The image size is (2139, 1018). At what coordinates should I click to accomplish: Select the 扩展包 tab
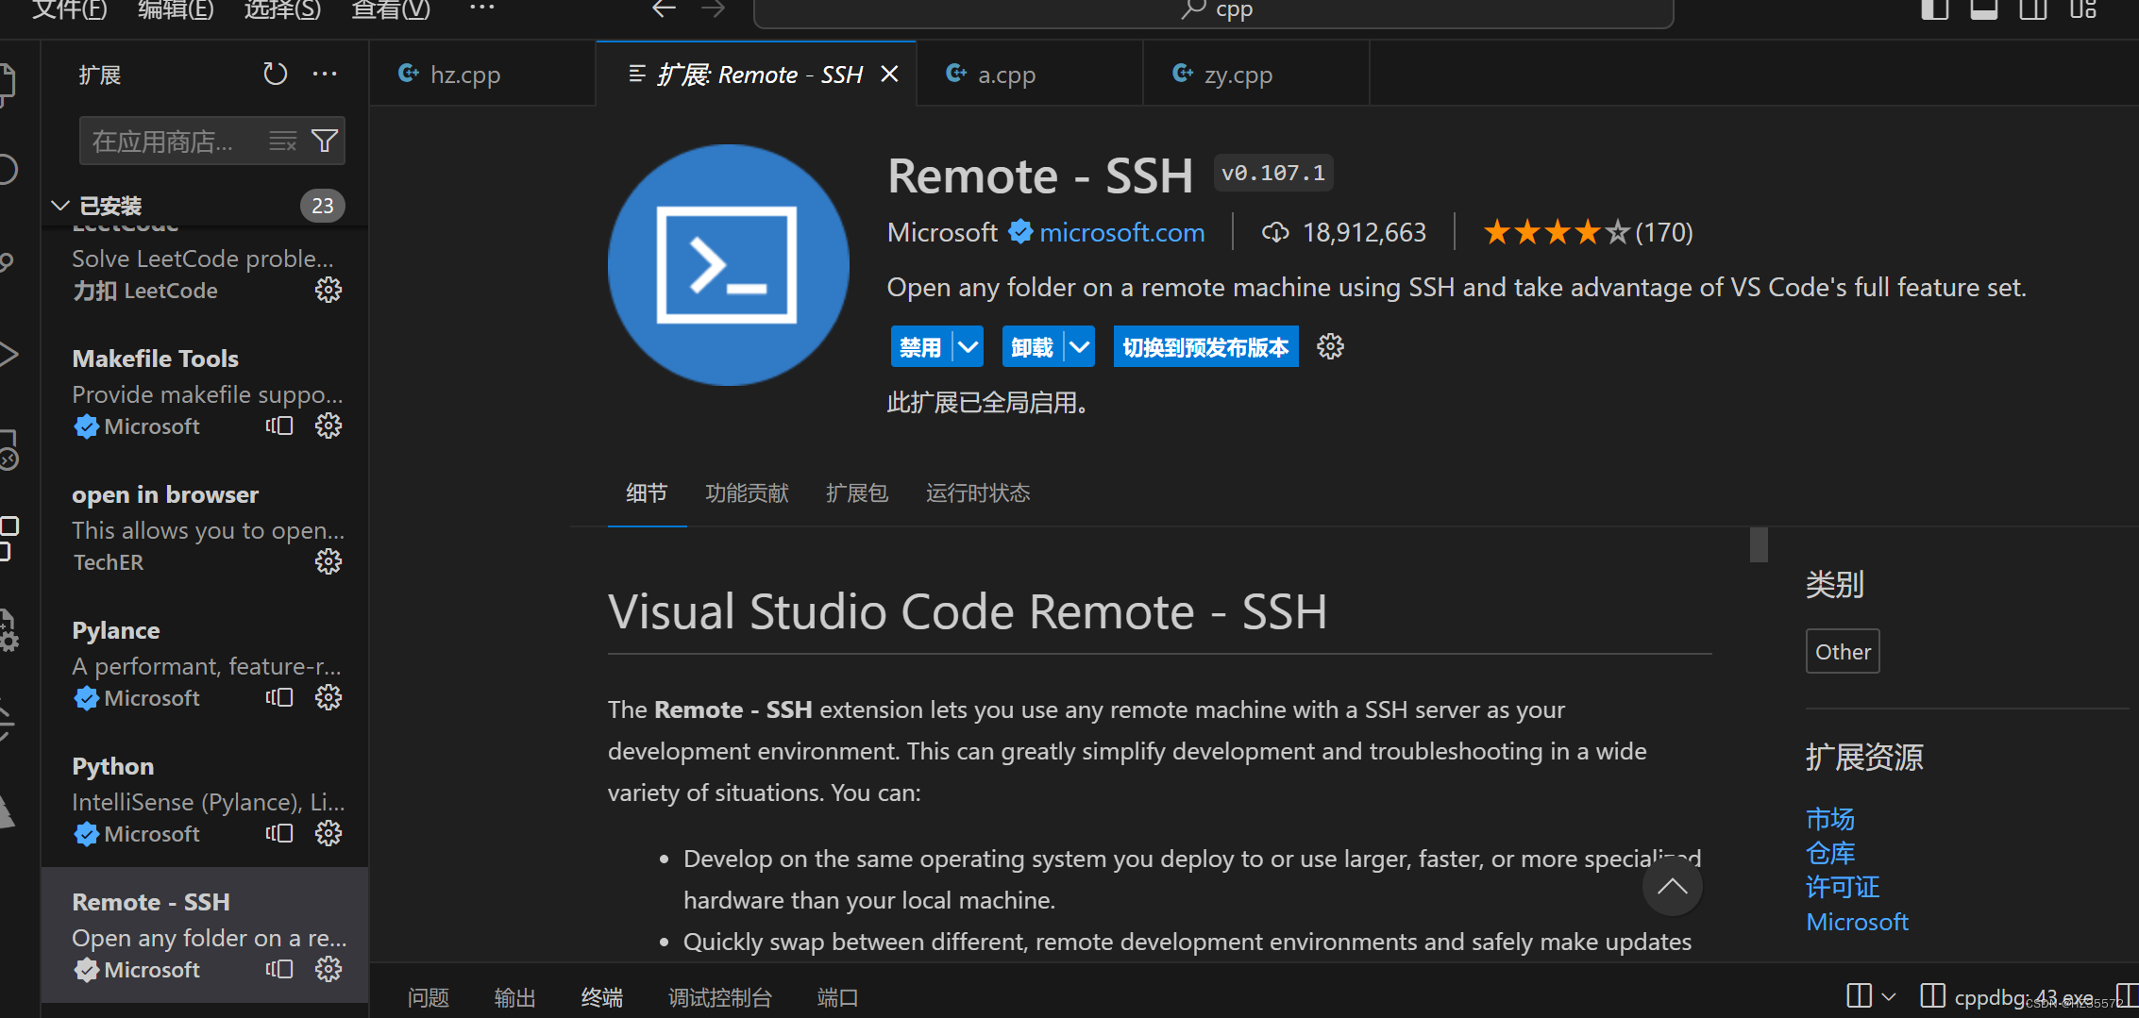coord(857,492)
